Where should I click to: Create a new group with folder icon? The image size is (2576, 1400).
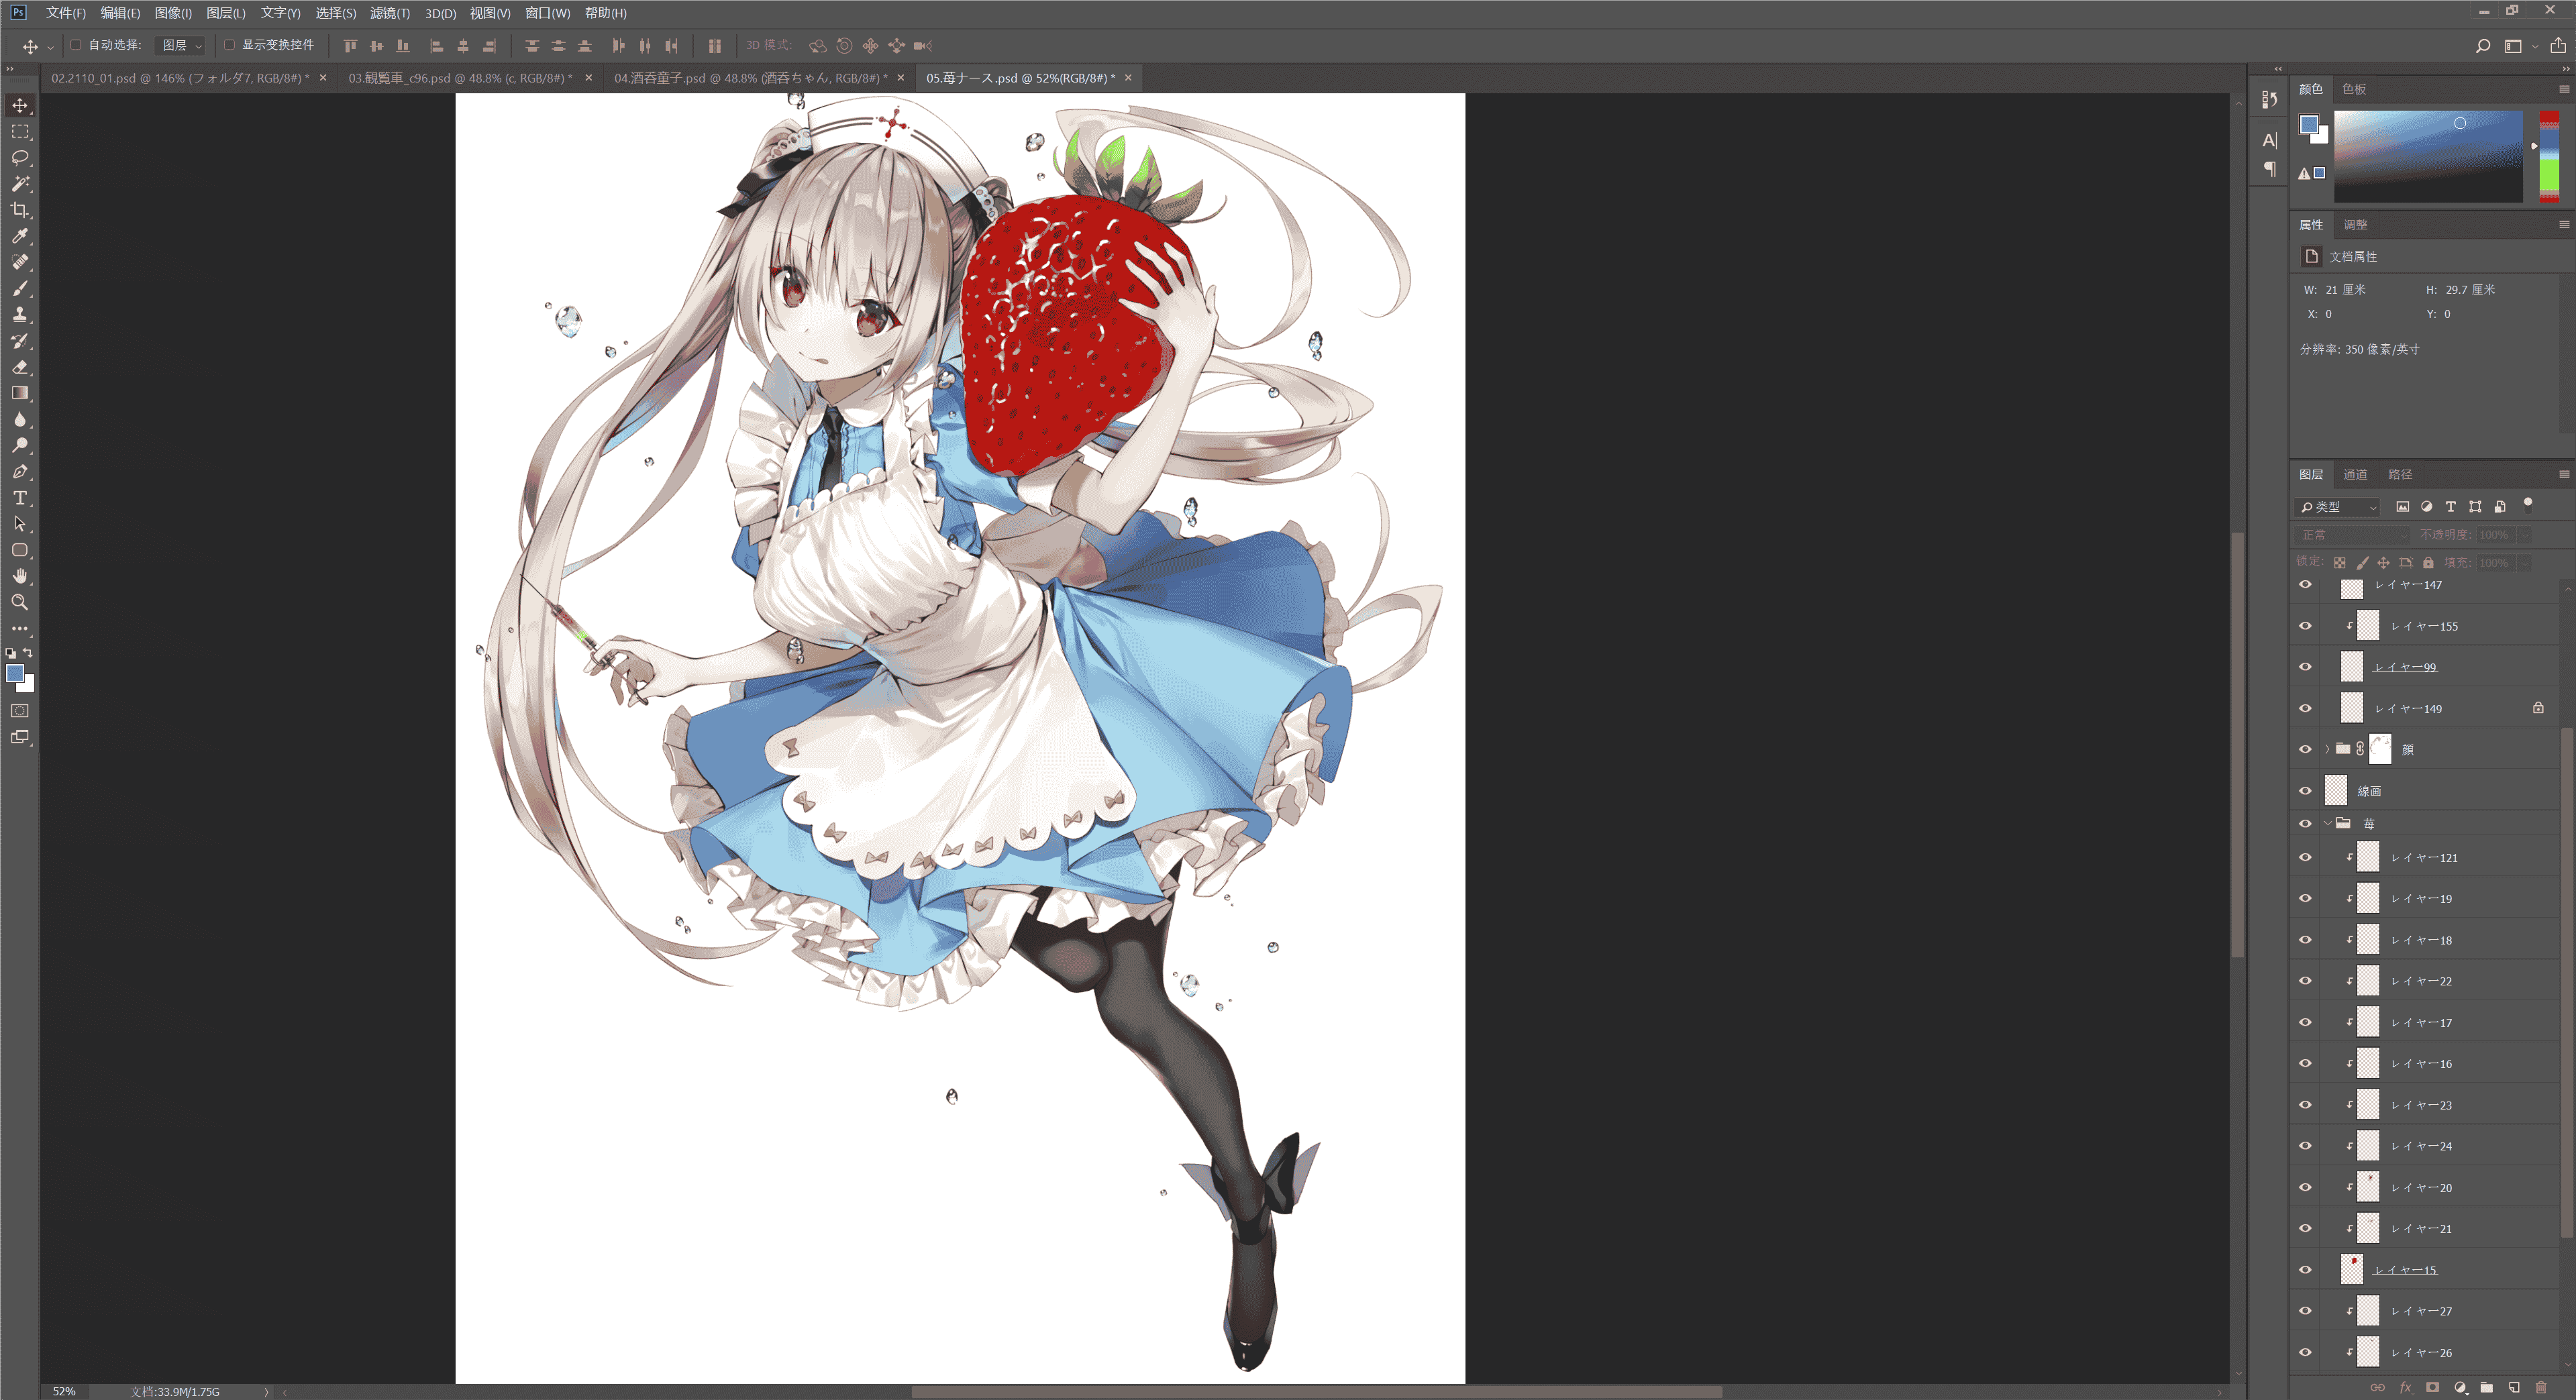coord(2487,1387)
